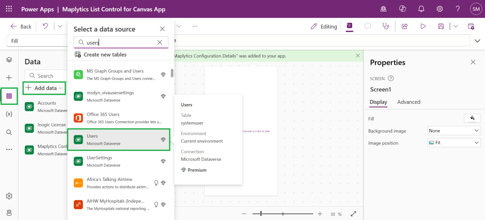This screenshot has height=220, width=485.
Task: Open the Background image dropdown
Action: tap(454, 131)
